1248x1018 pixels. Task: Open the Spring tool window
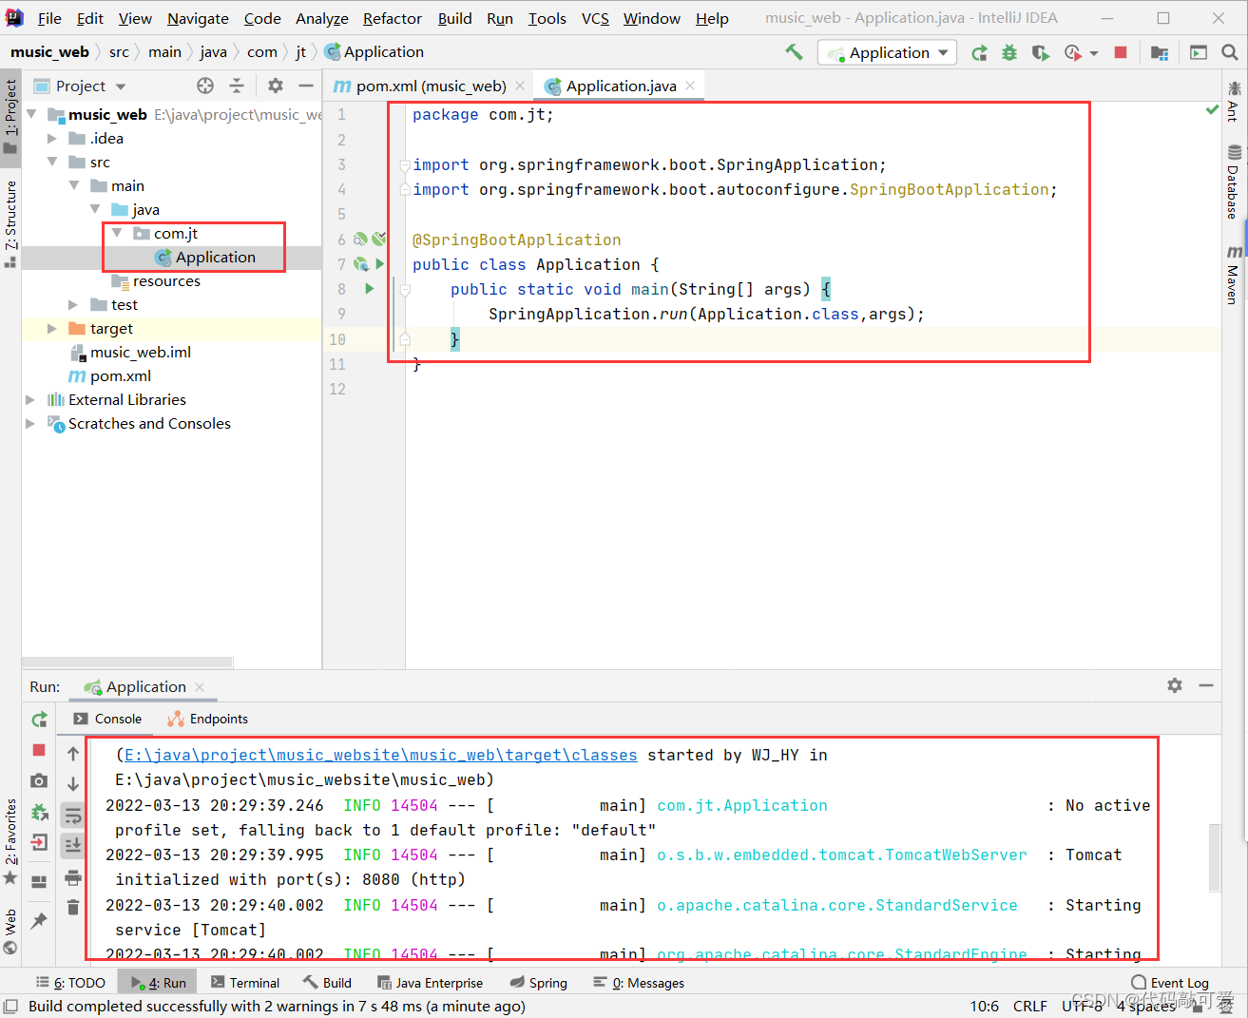coord(538,983)
